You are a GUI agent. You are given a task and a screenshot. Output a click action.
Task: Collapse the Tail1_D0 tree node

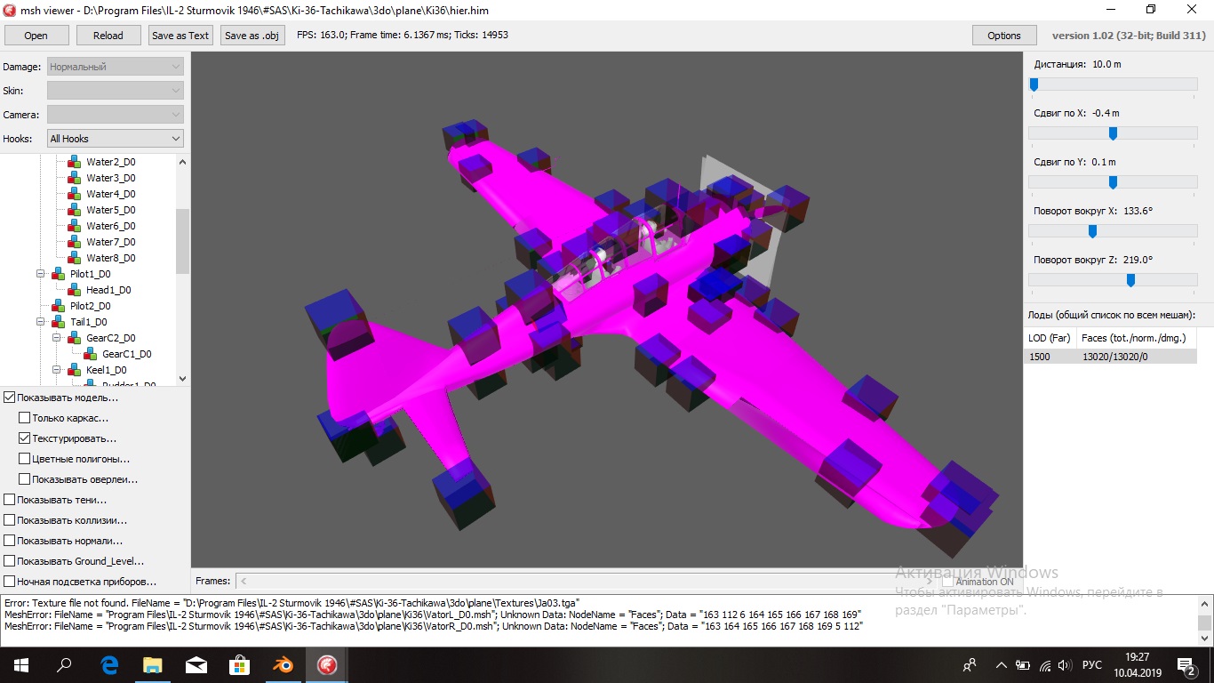point(40,322)
